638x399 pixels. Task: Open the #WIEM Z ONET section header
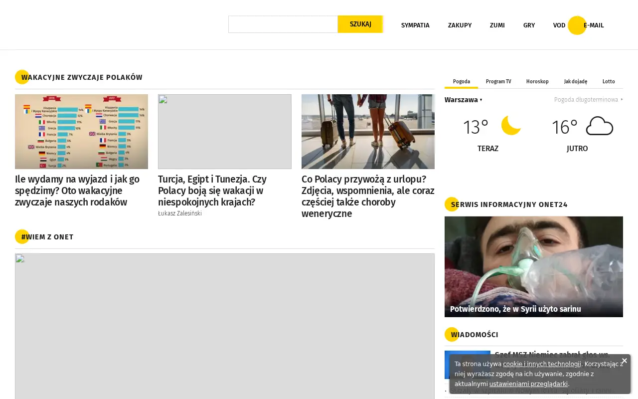47,237
